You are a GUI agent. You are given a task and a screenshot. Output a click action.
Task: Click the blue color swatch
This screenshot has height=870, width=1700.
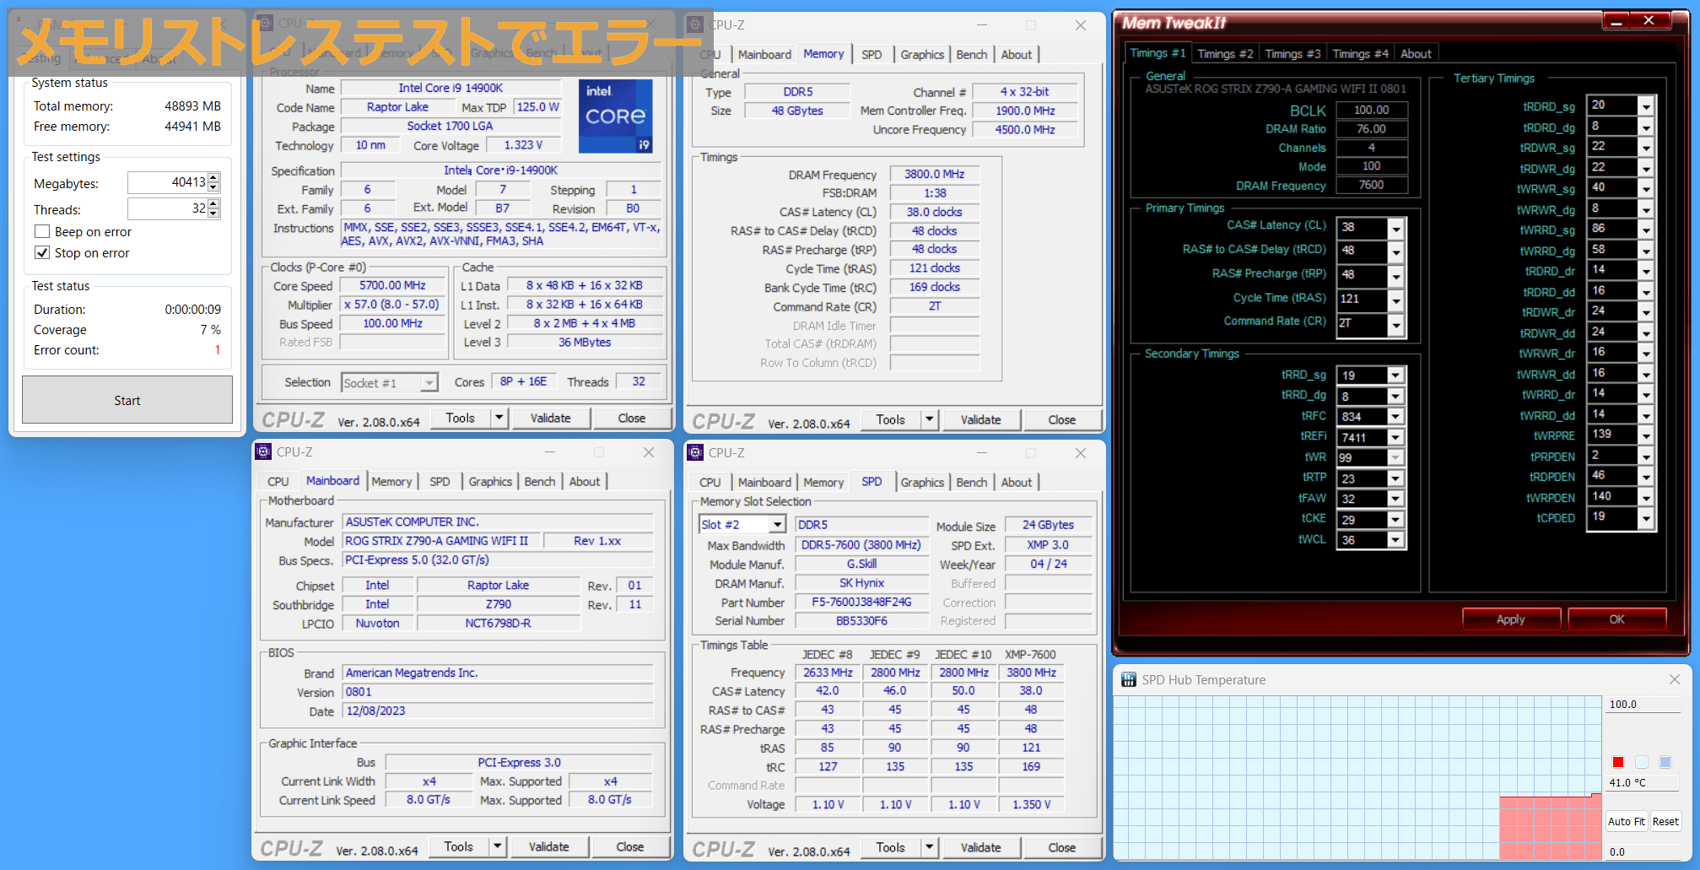tap(1665, 762)
